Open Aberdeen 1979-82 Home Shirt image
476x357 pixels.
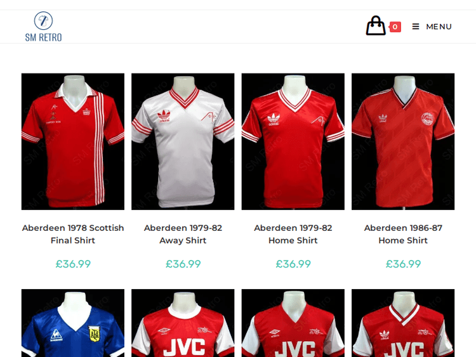click(293, 141)
